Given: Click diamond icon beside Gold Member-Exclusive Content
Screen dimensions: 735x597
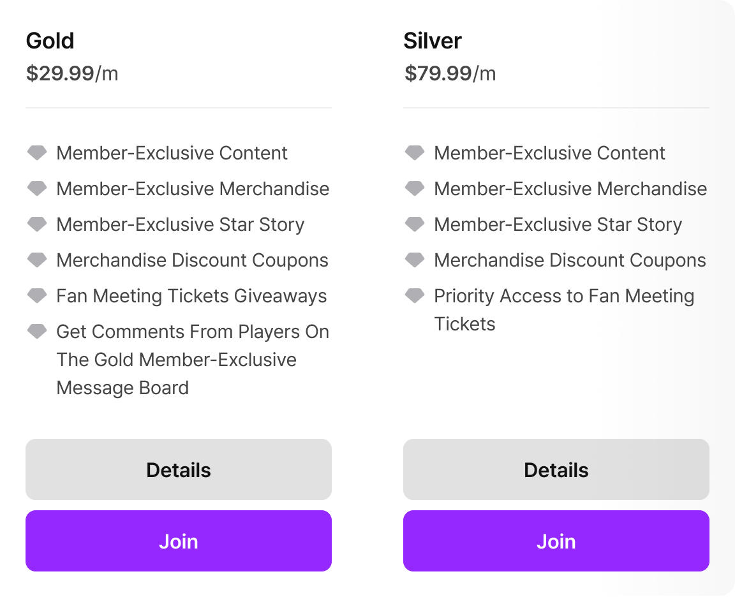Looking at the screenshot, I should pyautogui.click(x=37, y=153).
